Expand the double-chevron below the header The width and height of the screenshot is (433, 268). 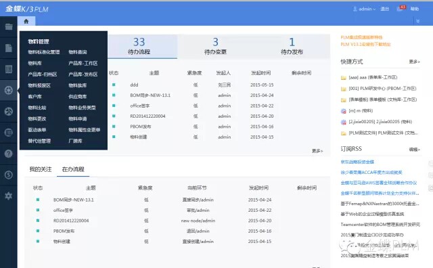[418, 21]
